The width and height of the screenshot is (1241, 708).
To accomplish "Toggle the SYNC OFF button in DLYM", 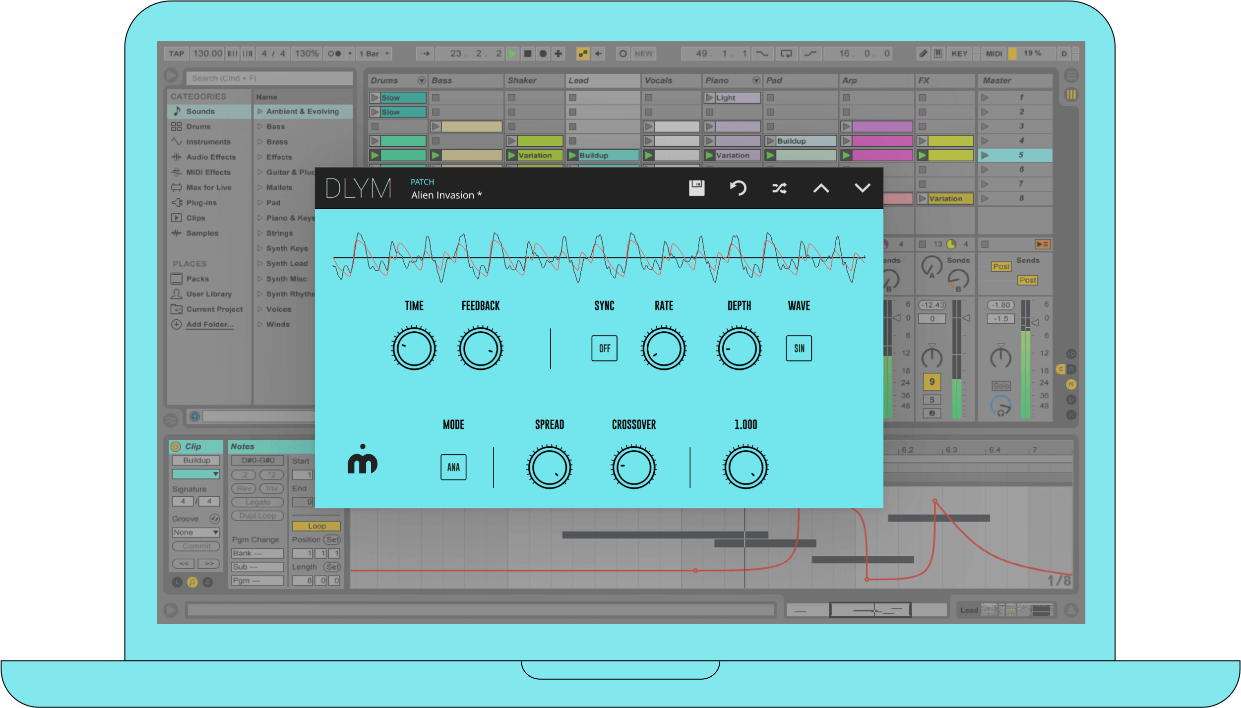I will point(604,348).
